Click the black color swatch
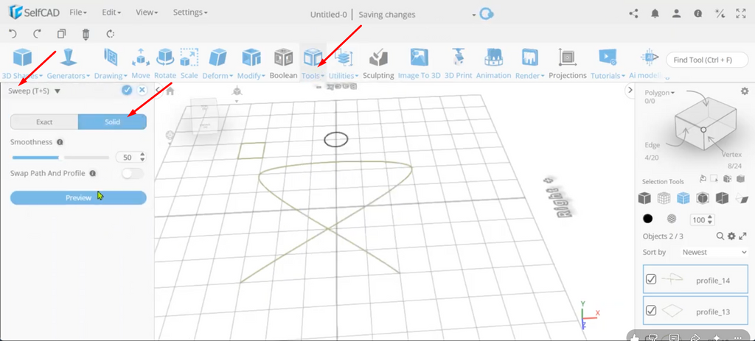Screen dimensions: 755x341 (648, 219)
